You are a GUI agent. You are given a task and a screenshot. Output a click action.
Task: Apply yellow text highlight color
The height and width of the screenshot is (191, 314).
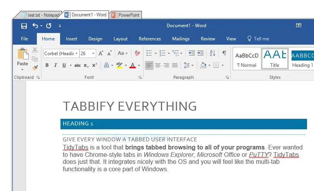tap(119, 65)
